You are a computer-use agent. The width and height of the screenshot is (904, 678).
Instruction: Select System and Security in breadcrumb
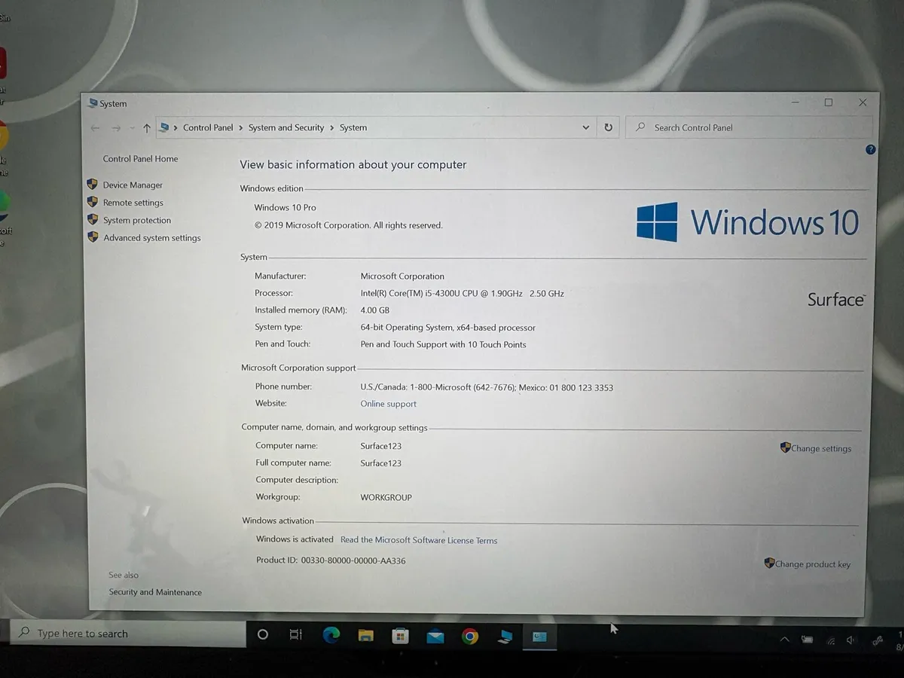coord(286,128)
